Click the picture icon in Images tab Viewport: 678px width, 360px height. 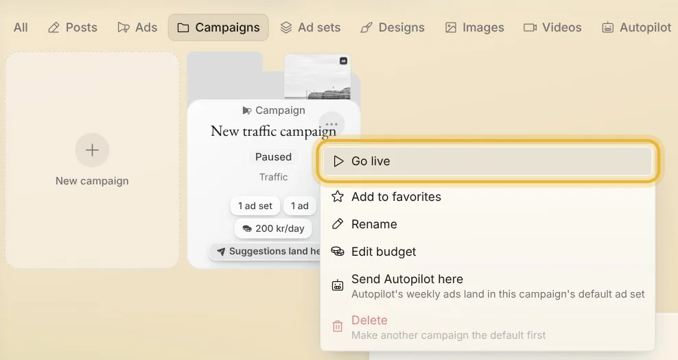[451, 27]
